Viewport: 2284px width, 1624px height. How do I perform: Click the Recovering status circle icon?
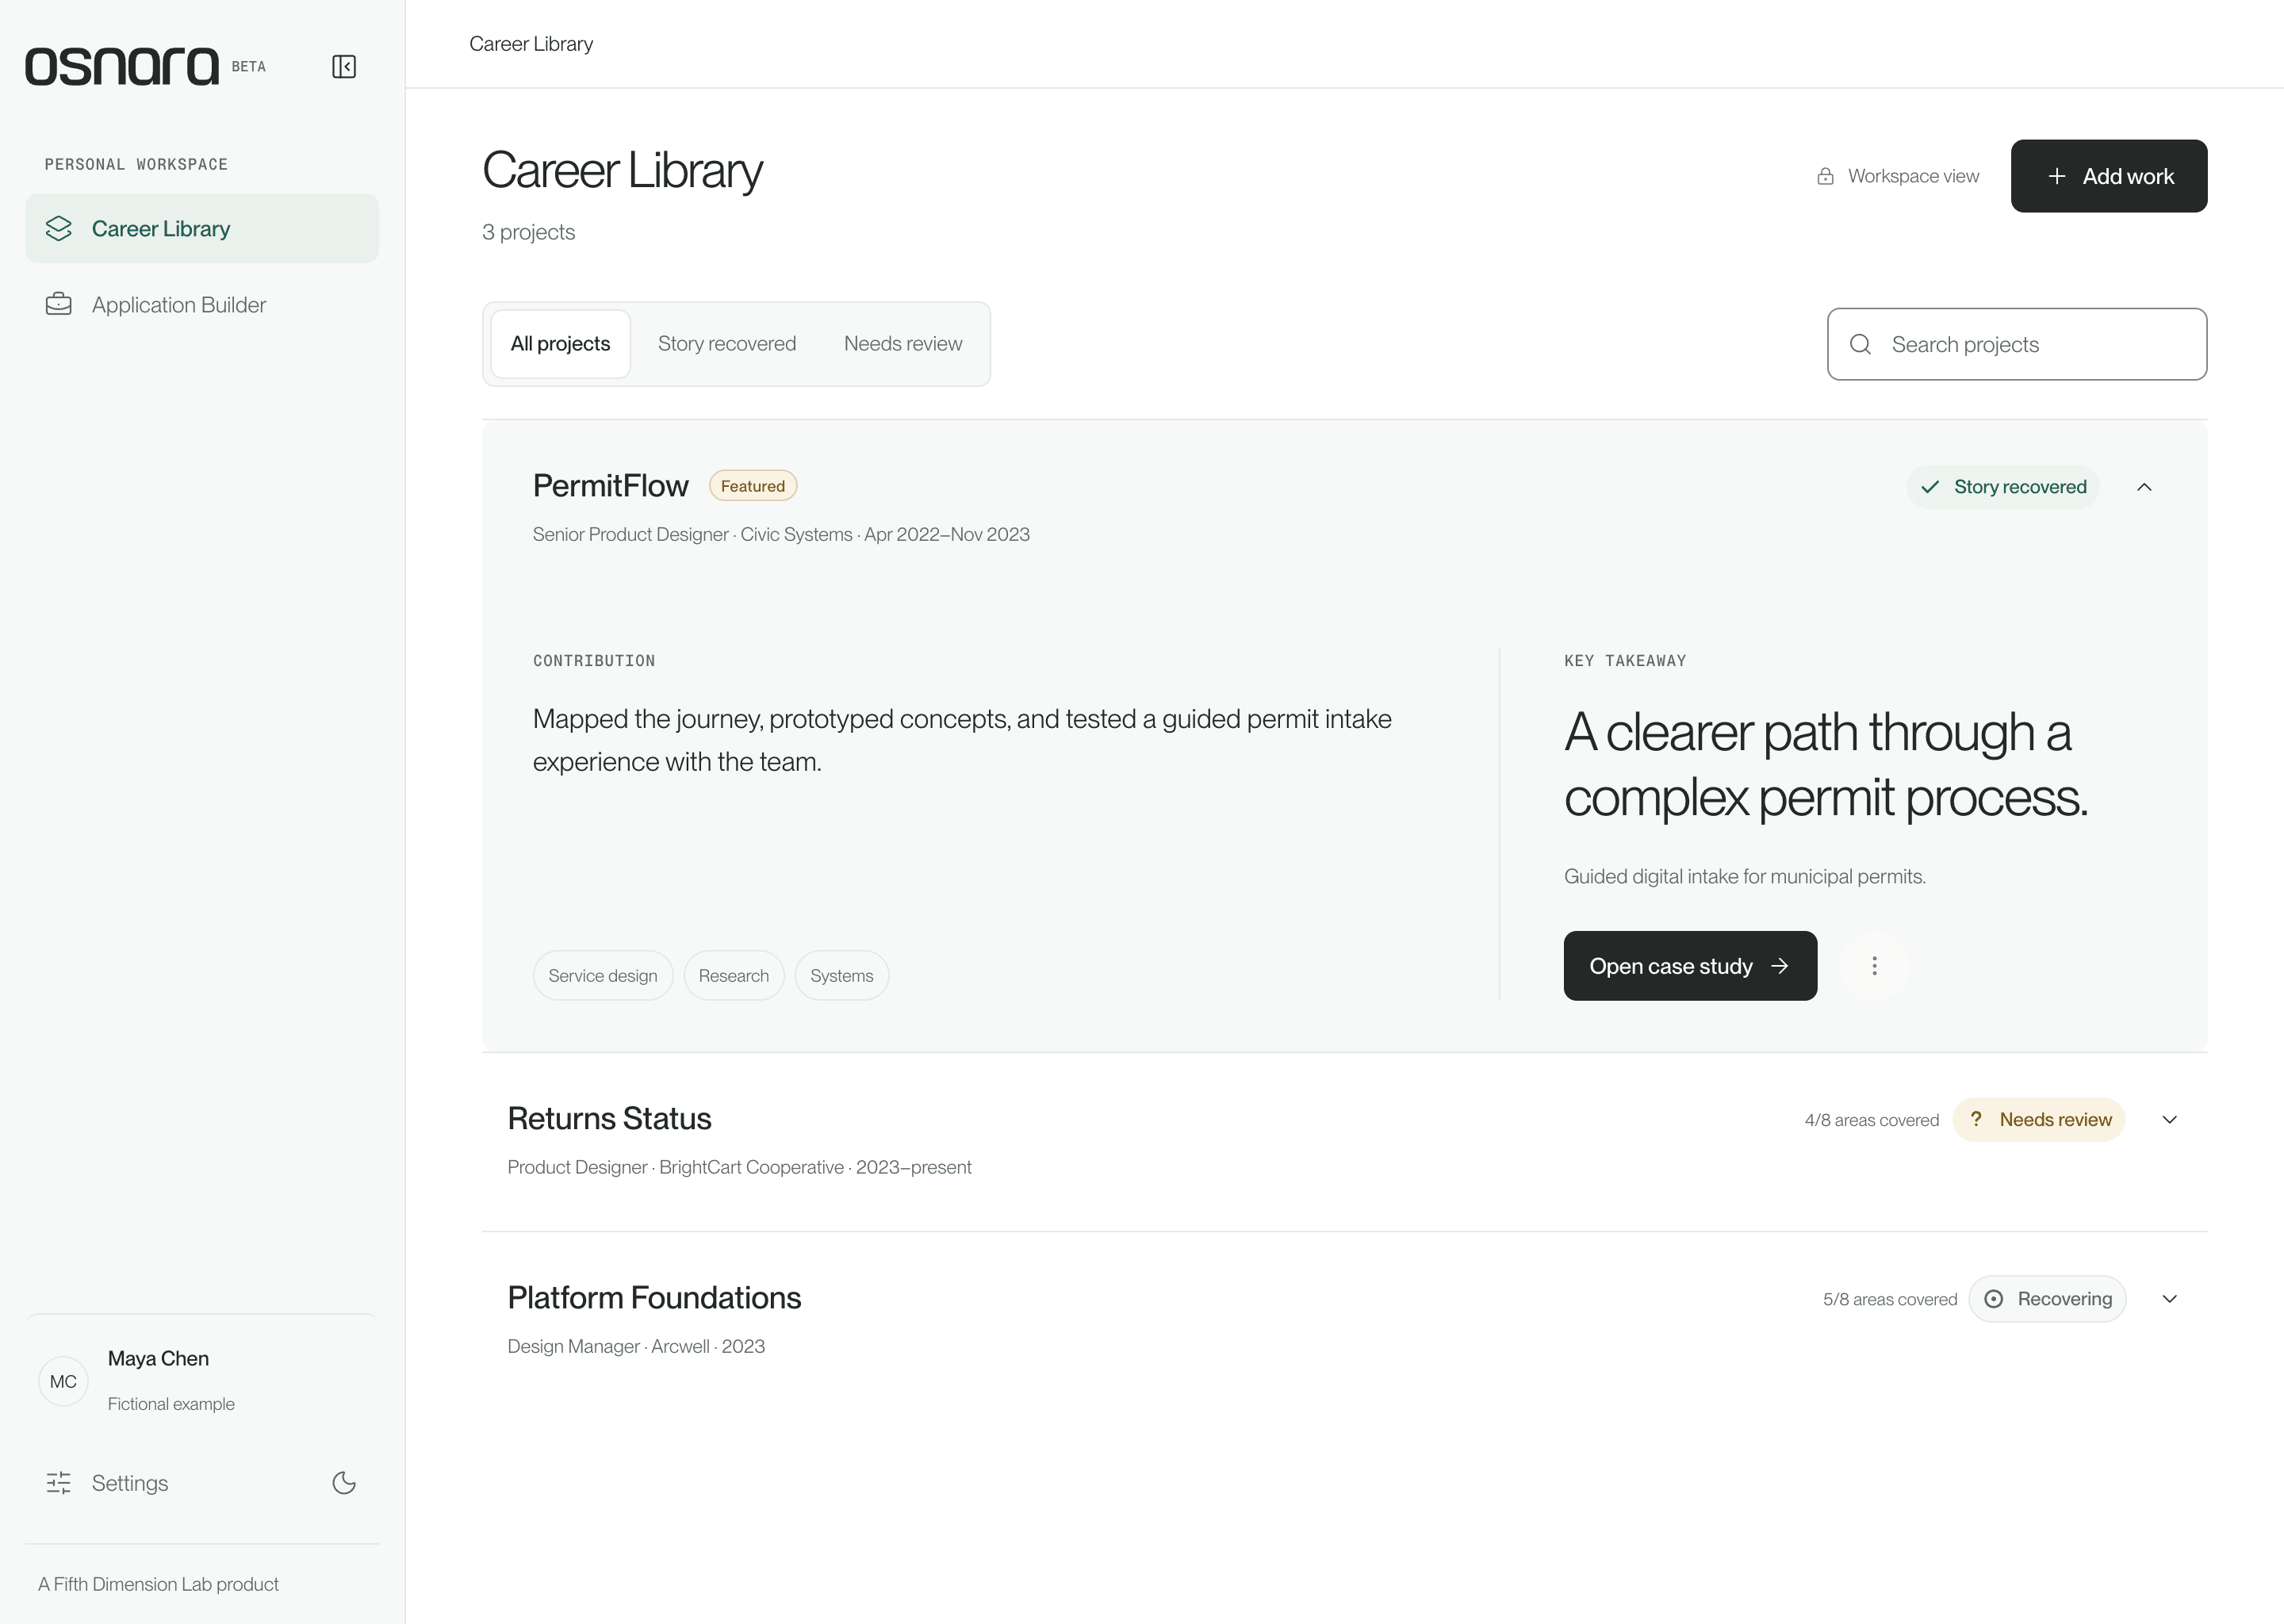click(x=1993, y=1299)
